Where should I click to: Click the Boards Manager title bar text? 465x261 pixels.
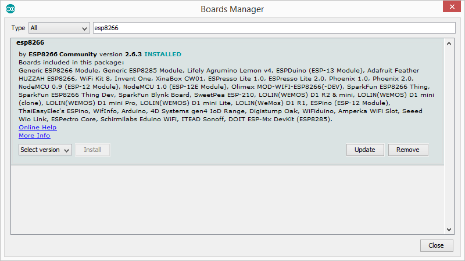232,9
